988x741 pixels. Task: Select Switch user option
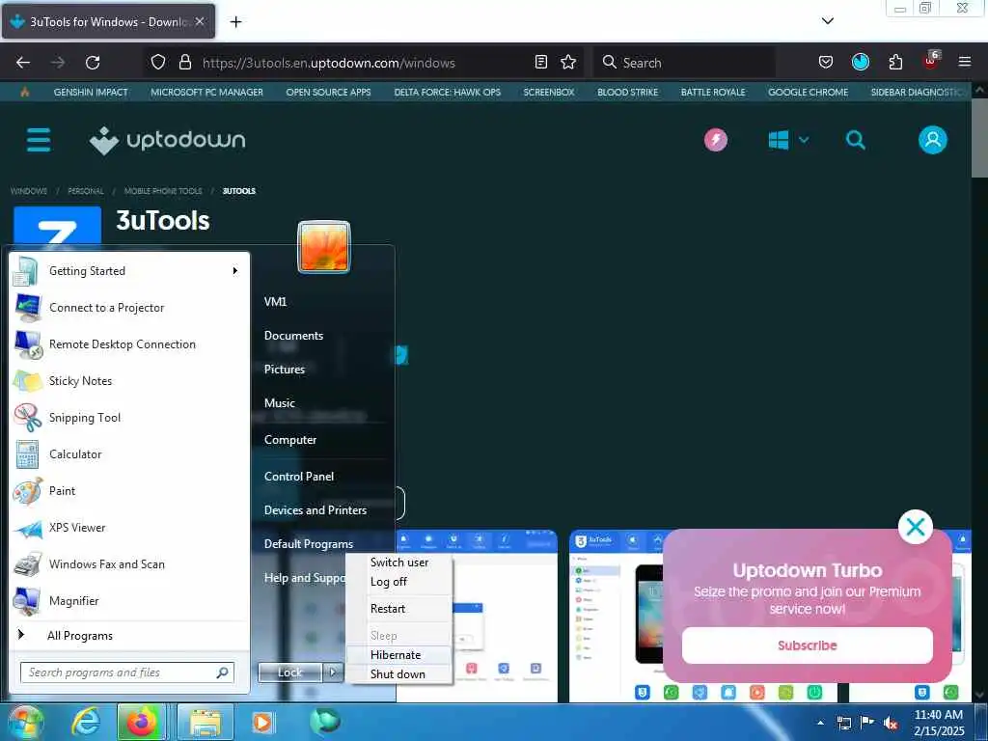[398, 563]
